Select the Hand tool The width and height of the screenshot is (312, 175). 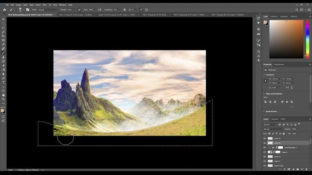[x=3, y=95]
